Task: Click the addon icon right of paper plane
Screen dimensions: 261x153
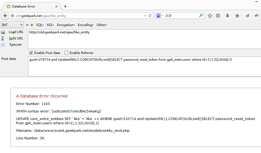Action: (x=256, y=16)
